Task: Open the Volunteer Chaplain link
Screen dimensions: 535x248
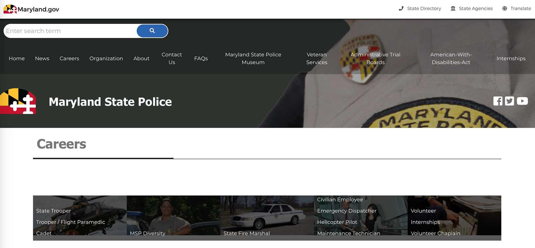Action: pyautogui.click(x=435, y=233)
